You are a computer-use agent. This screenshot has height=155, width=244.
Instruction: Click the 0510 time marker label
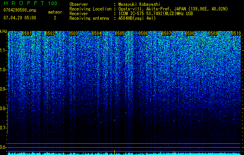click(x=236, y=33)
